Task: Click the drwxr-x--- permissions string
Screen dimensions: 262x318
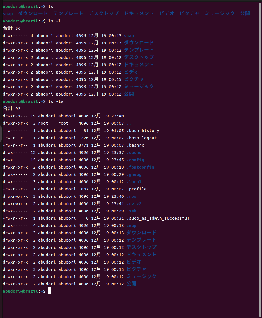Action: pyautogui.click(x=15, y=116)
